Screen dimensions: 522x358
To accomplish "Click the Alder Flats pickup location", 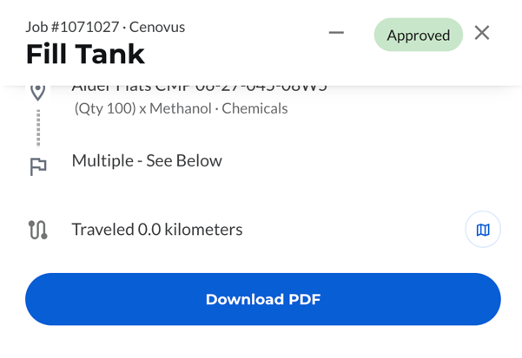I will 199,88.
